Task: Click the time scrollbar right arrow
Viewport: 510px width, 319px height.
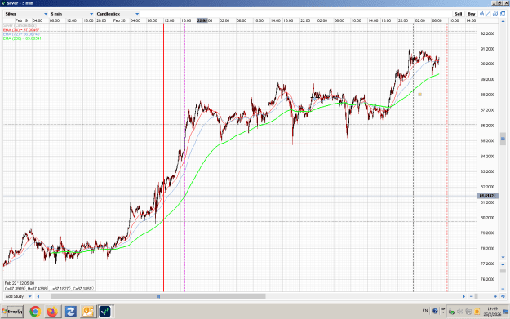Action: click(x=463, y=296)
